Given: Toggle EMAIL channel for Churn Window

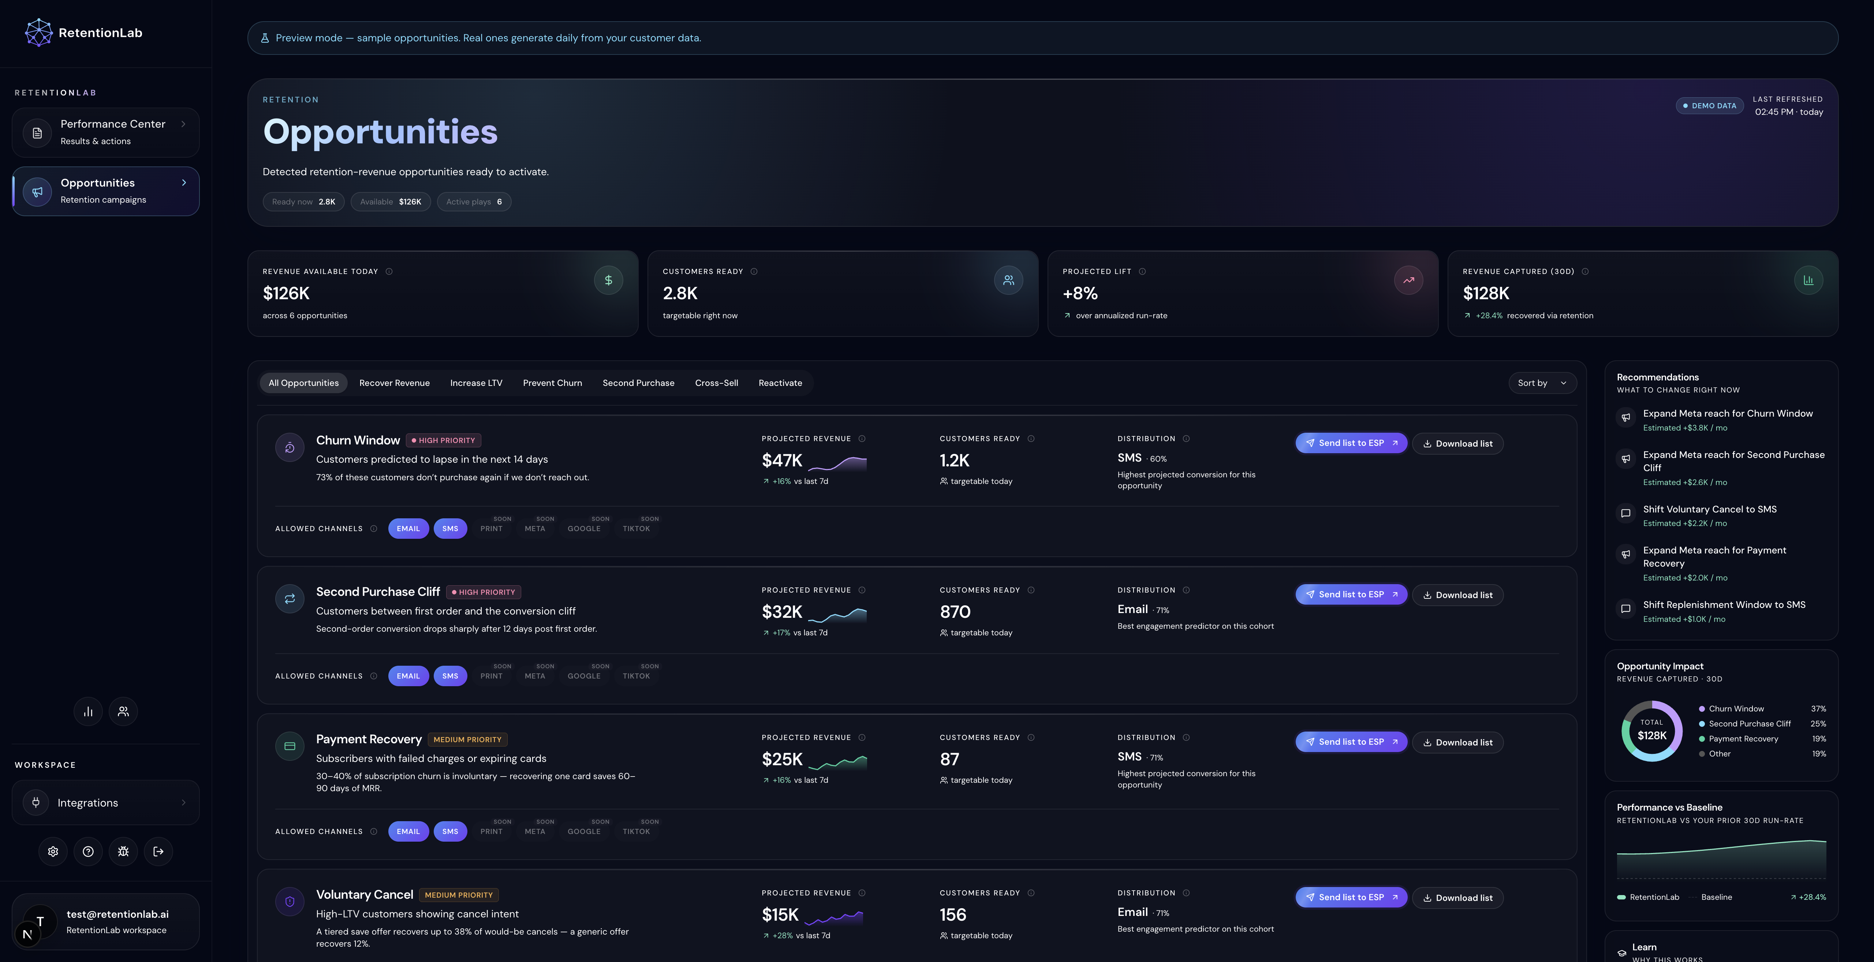Looking at the screenshot, I should pyautogui.click(x=408, y=529).
